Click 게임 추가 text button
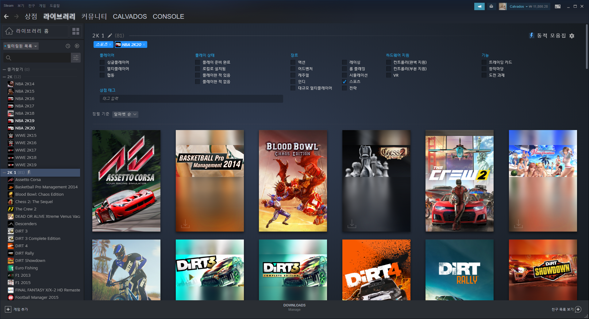The height and width of the screenshot is (319, 589). click(21, 309)
